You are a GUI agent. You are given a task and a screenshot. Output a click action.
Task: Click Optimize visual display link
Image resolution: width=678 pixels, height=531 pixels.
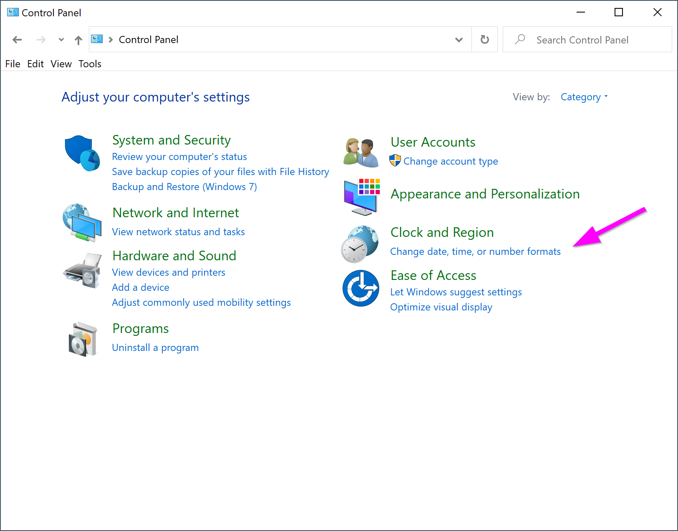[441, 307]
